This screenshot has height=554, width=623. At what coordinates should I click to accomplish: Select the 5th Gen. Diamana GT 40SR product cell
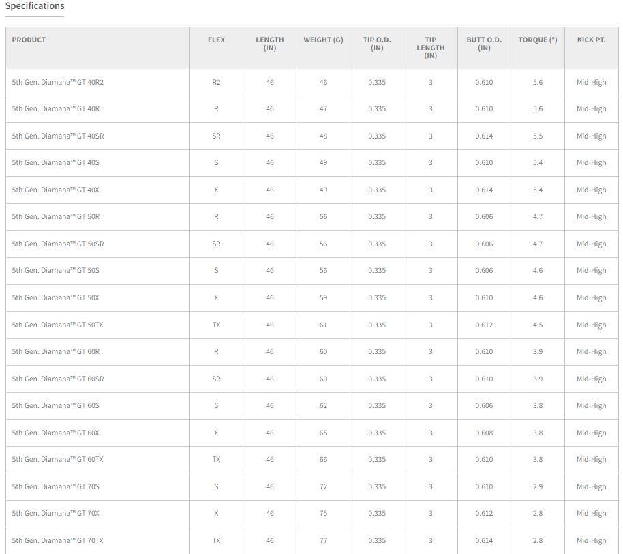pos(58,136)
